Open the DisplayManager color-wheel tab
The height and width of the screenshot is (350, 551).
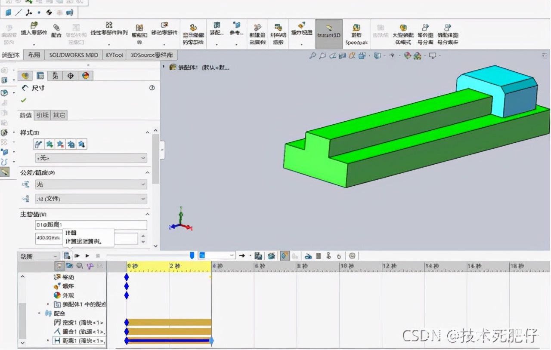click(x=86, y=76)
